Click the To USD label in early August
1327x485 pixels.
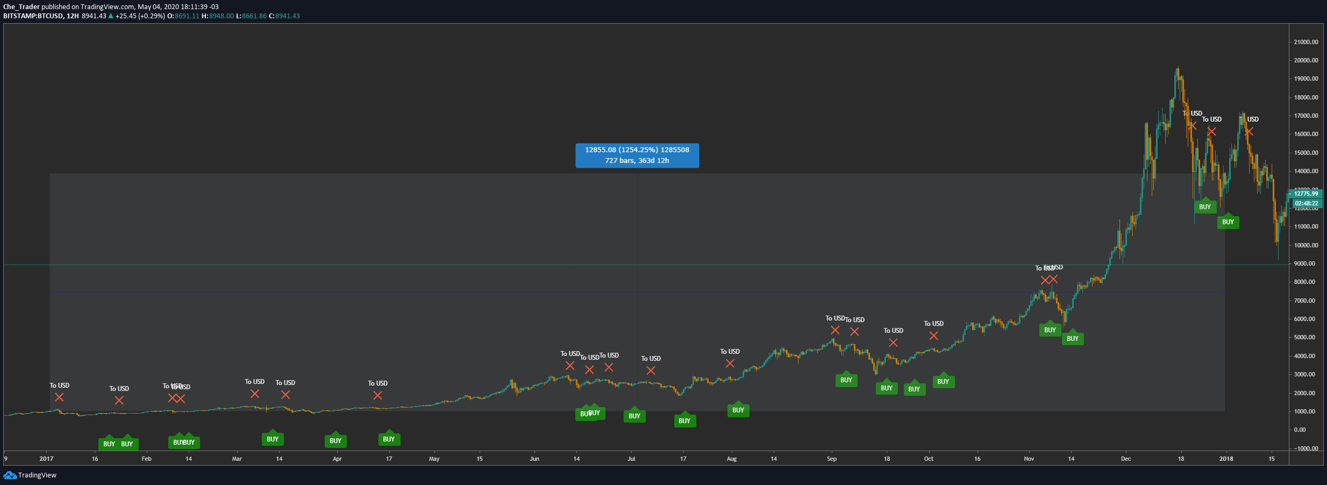[730, 352]
